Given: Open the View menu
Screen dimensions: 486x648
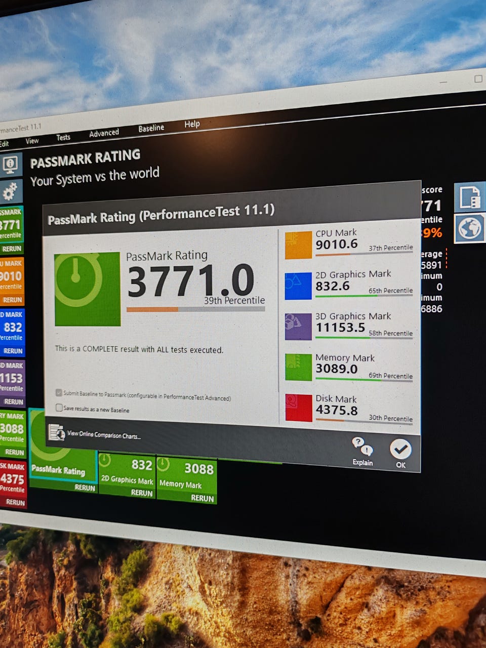Looking at the screenshot, I should 32,141.
